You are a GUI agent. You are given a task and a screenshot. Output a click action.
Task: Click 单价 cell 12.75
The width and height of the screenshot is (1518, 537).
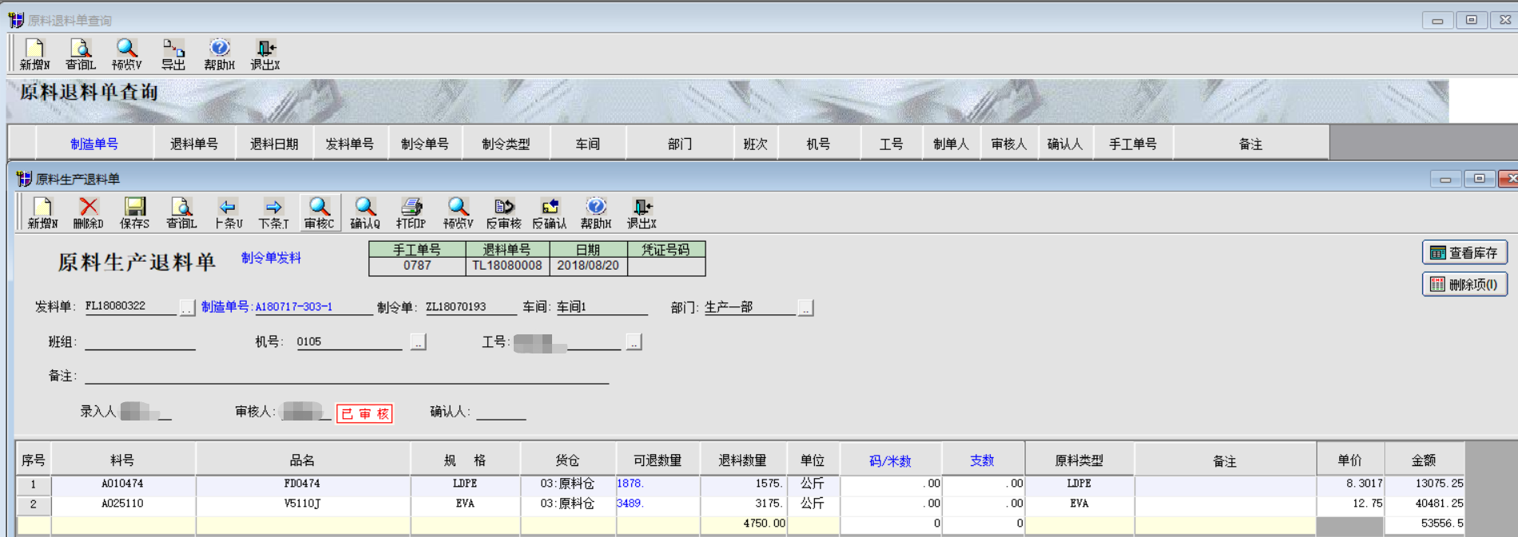point(1350,503)
